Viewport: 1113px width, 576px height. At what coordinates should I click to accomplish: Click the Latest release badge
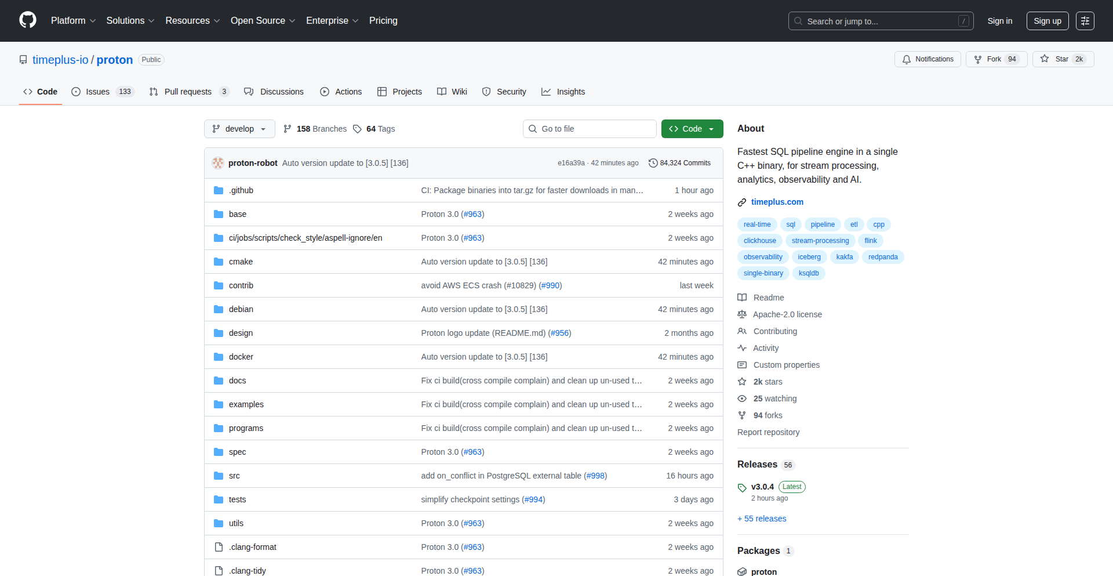tap(791, 487)
